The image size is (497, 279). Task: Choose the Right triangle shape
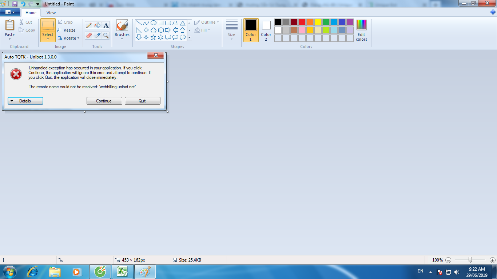pyautogui.click(x=139, y=30)
